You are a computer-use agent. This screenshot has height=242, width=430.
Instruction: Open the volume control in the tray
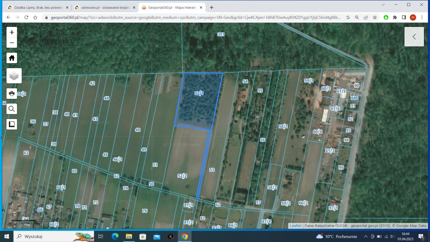coord(392,236)
